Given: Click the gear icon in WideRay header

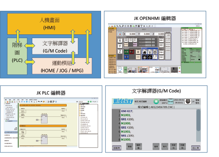Looking at the screenshot, I should pos(188,101).
